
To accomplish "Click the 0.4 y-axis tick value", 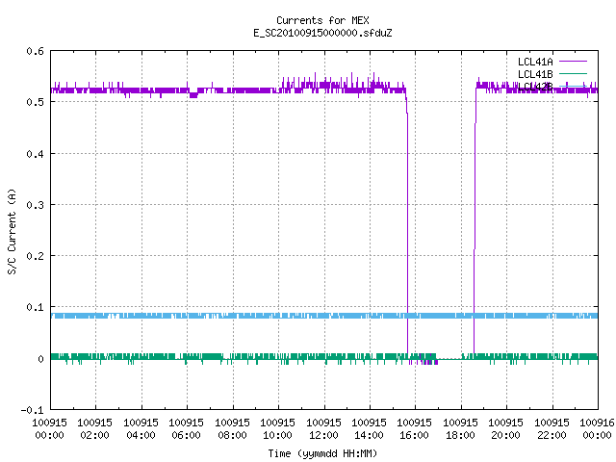I will coord(35,154).
